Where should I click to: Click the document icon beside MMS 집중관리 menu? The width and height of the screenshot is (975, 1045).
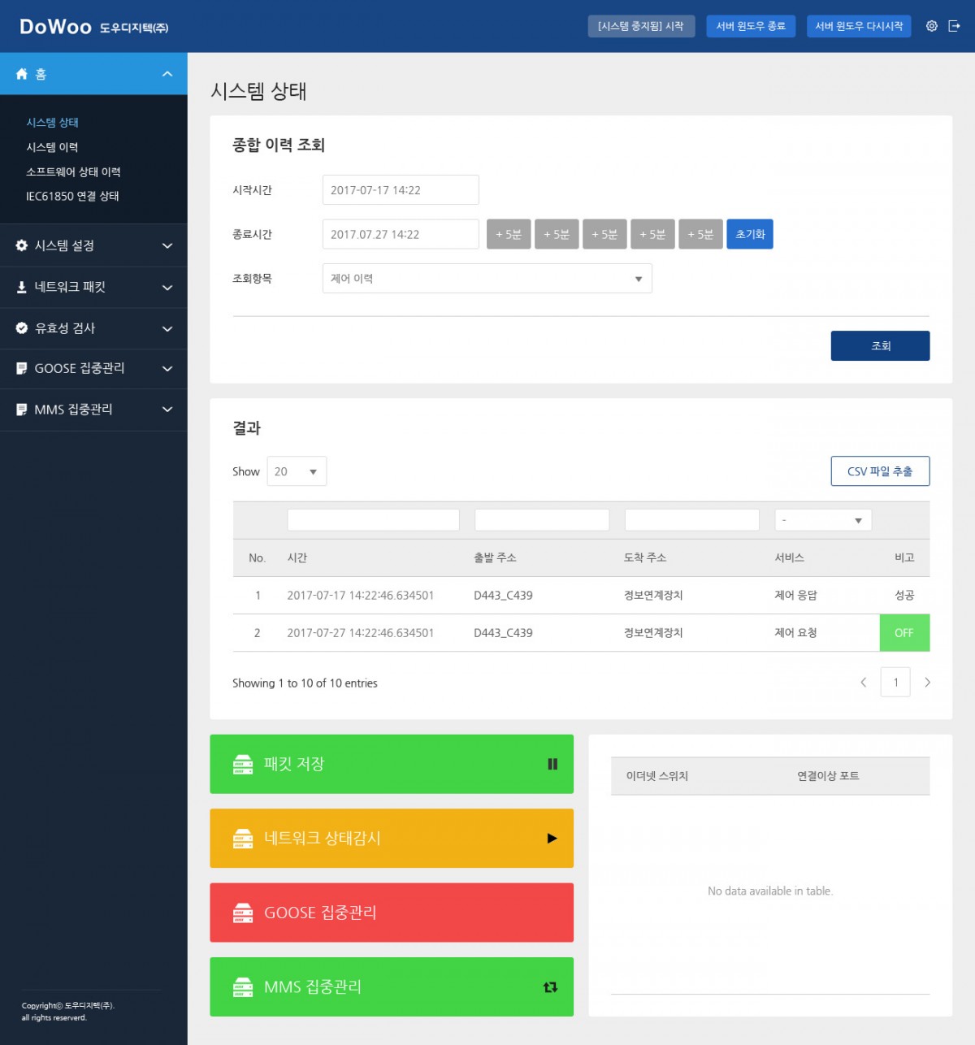tap(22, 410)
